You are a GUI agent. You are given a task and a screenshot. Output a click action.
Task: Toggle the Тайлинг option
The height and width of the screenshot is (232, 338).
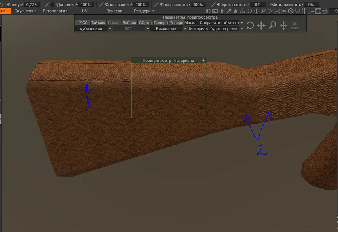pos(99,22)
